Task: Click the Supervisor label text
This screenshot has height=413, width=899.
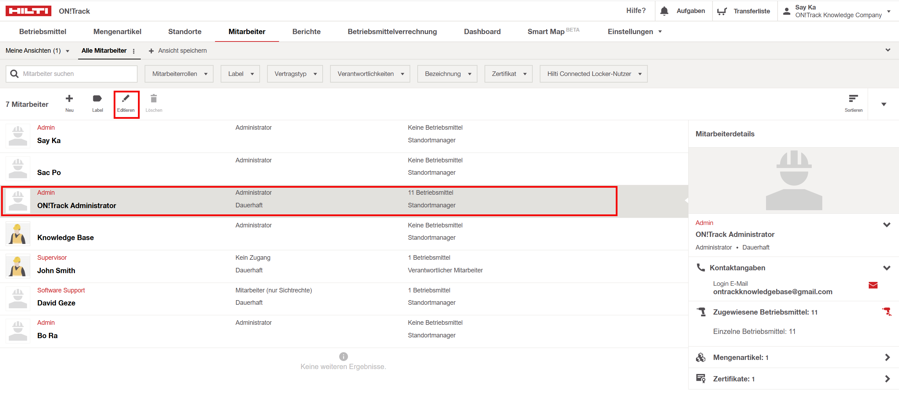Action: 52,258
